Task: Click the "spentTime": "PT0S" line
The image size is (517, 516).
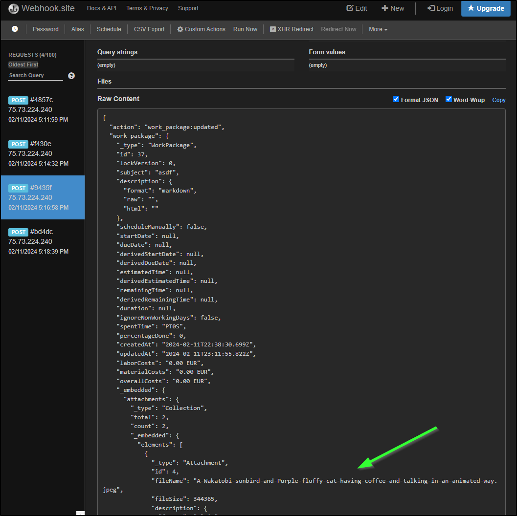Action: (x=151, y=326)
